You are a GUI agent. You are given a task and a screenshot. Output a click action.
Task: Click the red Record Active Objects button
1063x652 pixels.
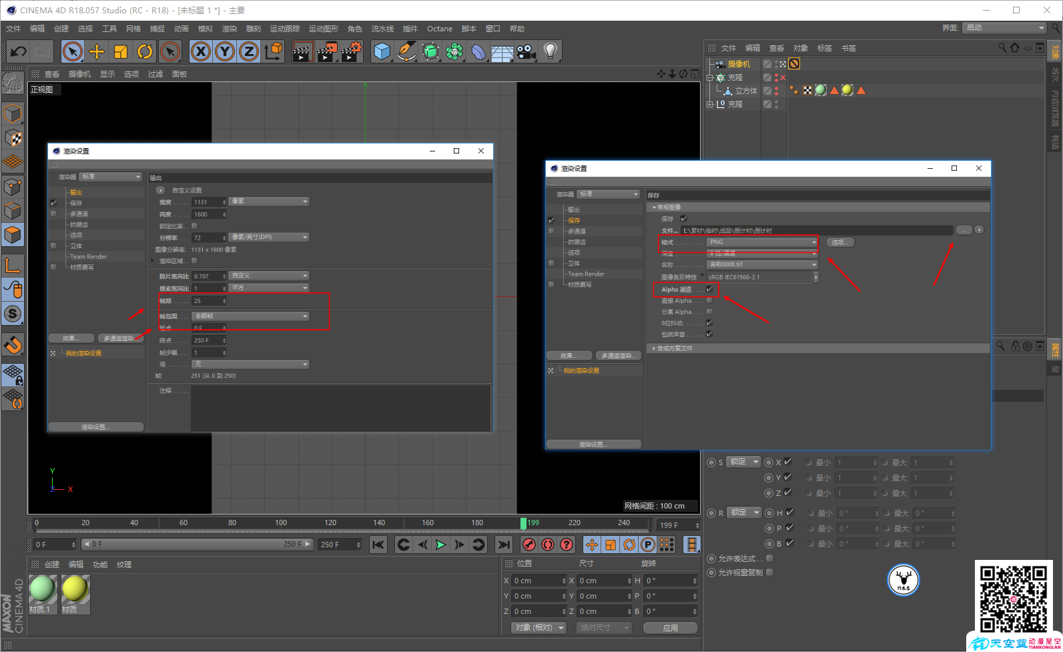[528, 545]
